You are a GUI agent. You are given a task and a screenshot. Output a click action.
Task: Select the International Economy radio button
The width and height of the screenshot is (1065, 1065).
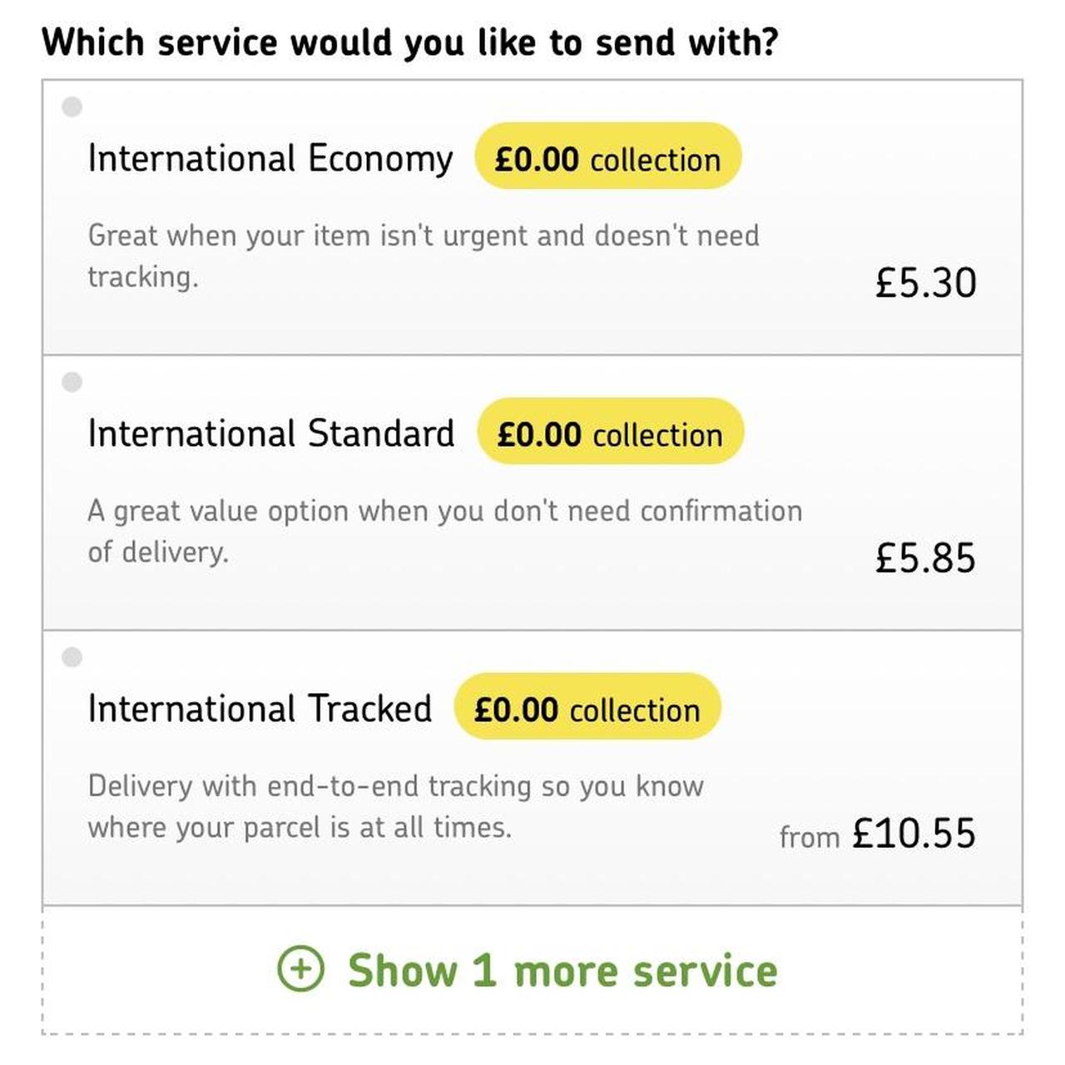click(72, 106)
